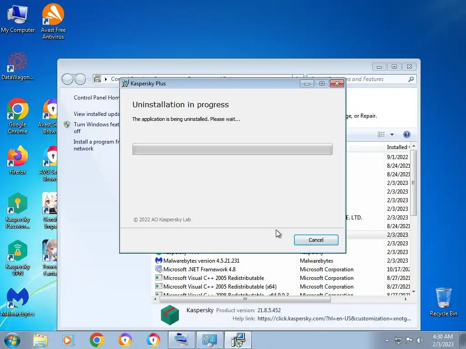Click the uninstallation progress bar
Viewport: 466px width, 349px height.
click(233, 149)
